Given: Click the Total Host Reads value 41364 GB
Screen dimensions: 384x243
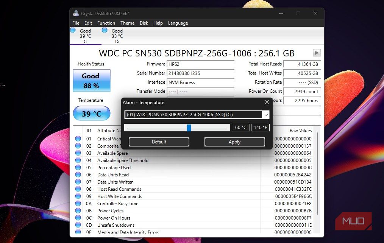Looking at the screenshot, I should pos(302,64).
